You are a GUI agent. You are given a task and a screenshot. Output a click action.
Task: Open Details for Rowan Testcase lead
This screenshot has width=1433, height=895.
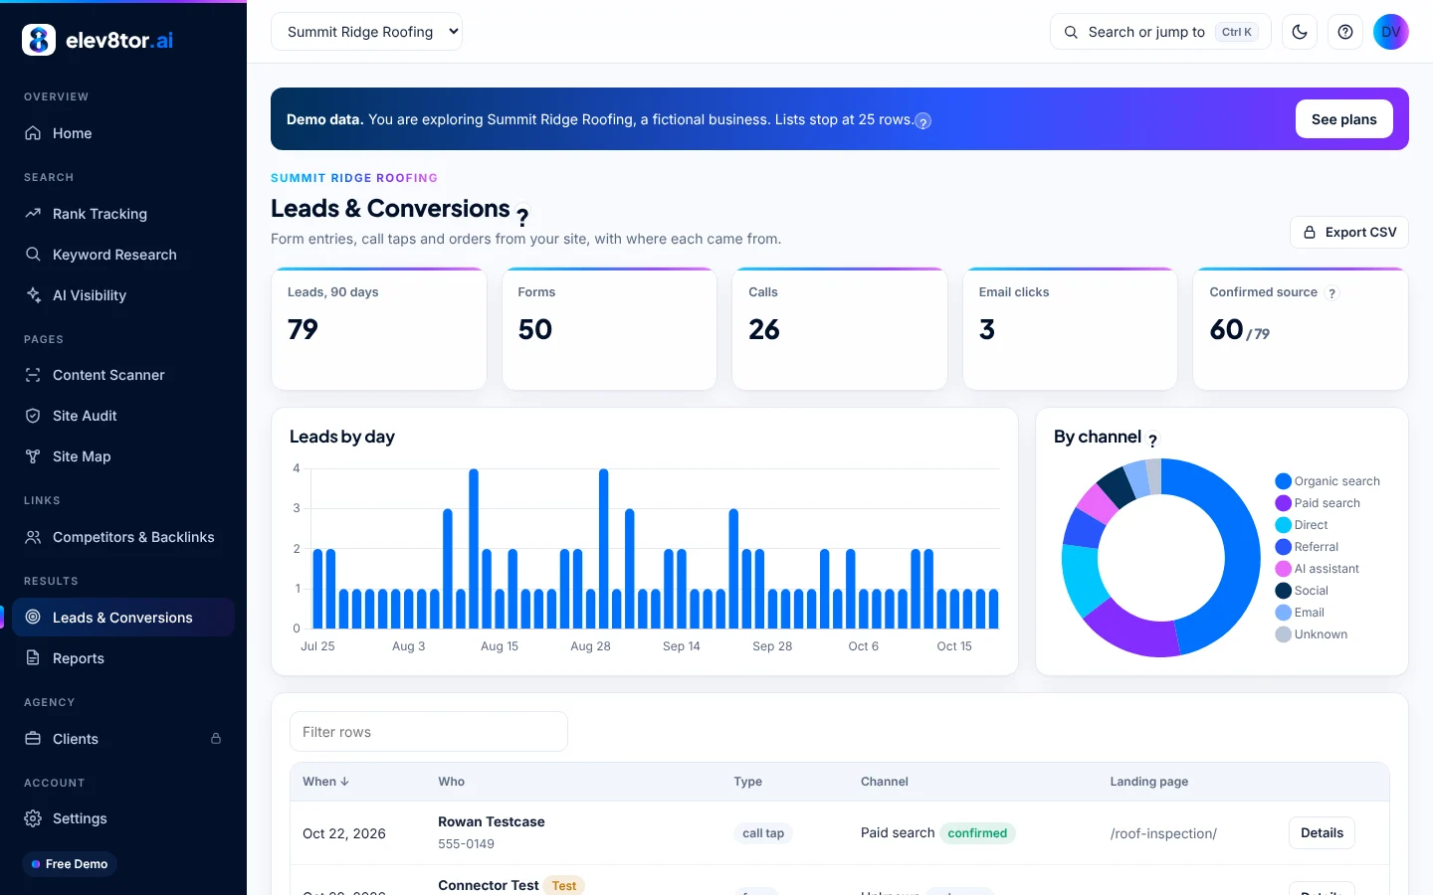click(1322, 833)
